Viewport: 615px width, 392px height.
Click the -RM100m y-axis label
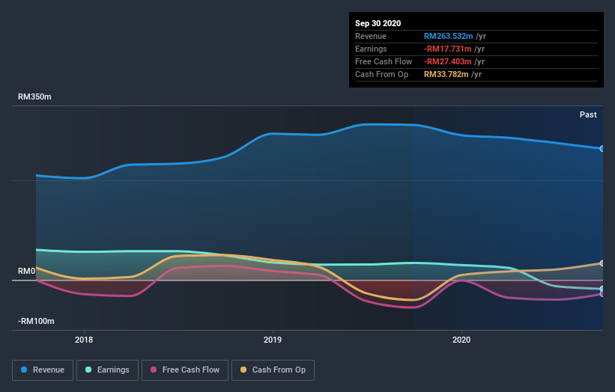coord(36,321)
